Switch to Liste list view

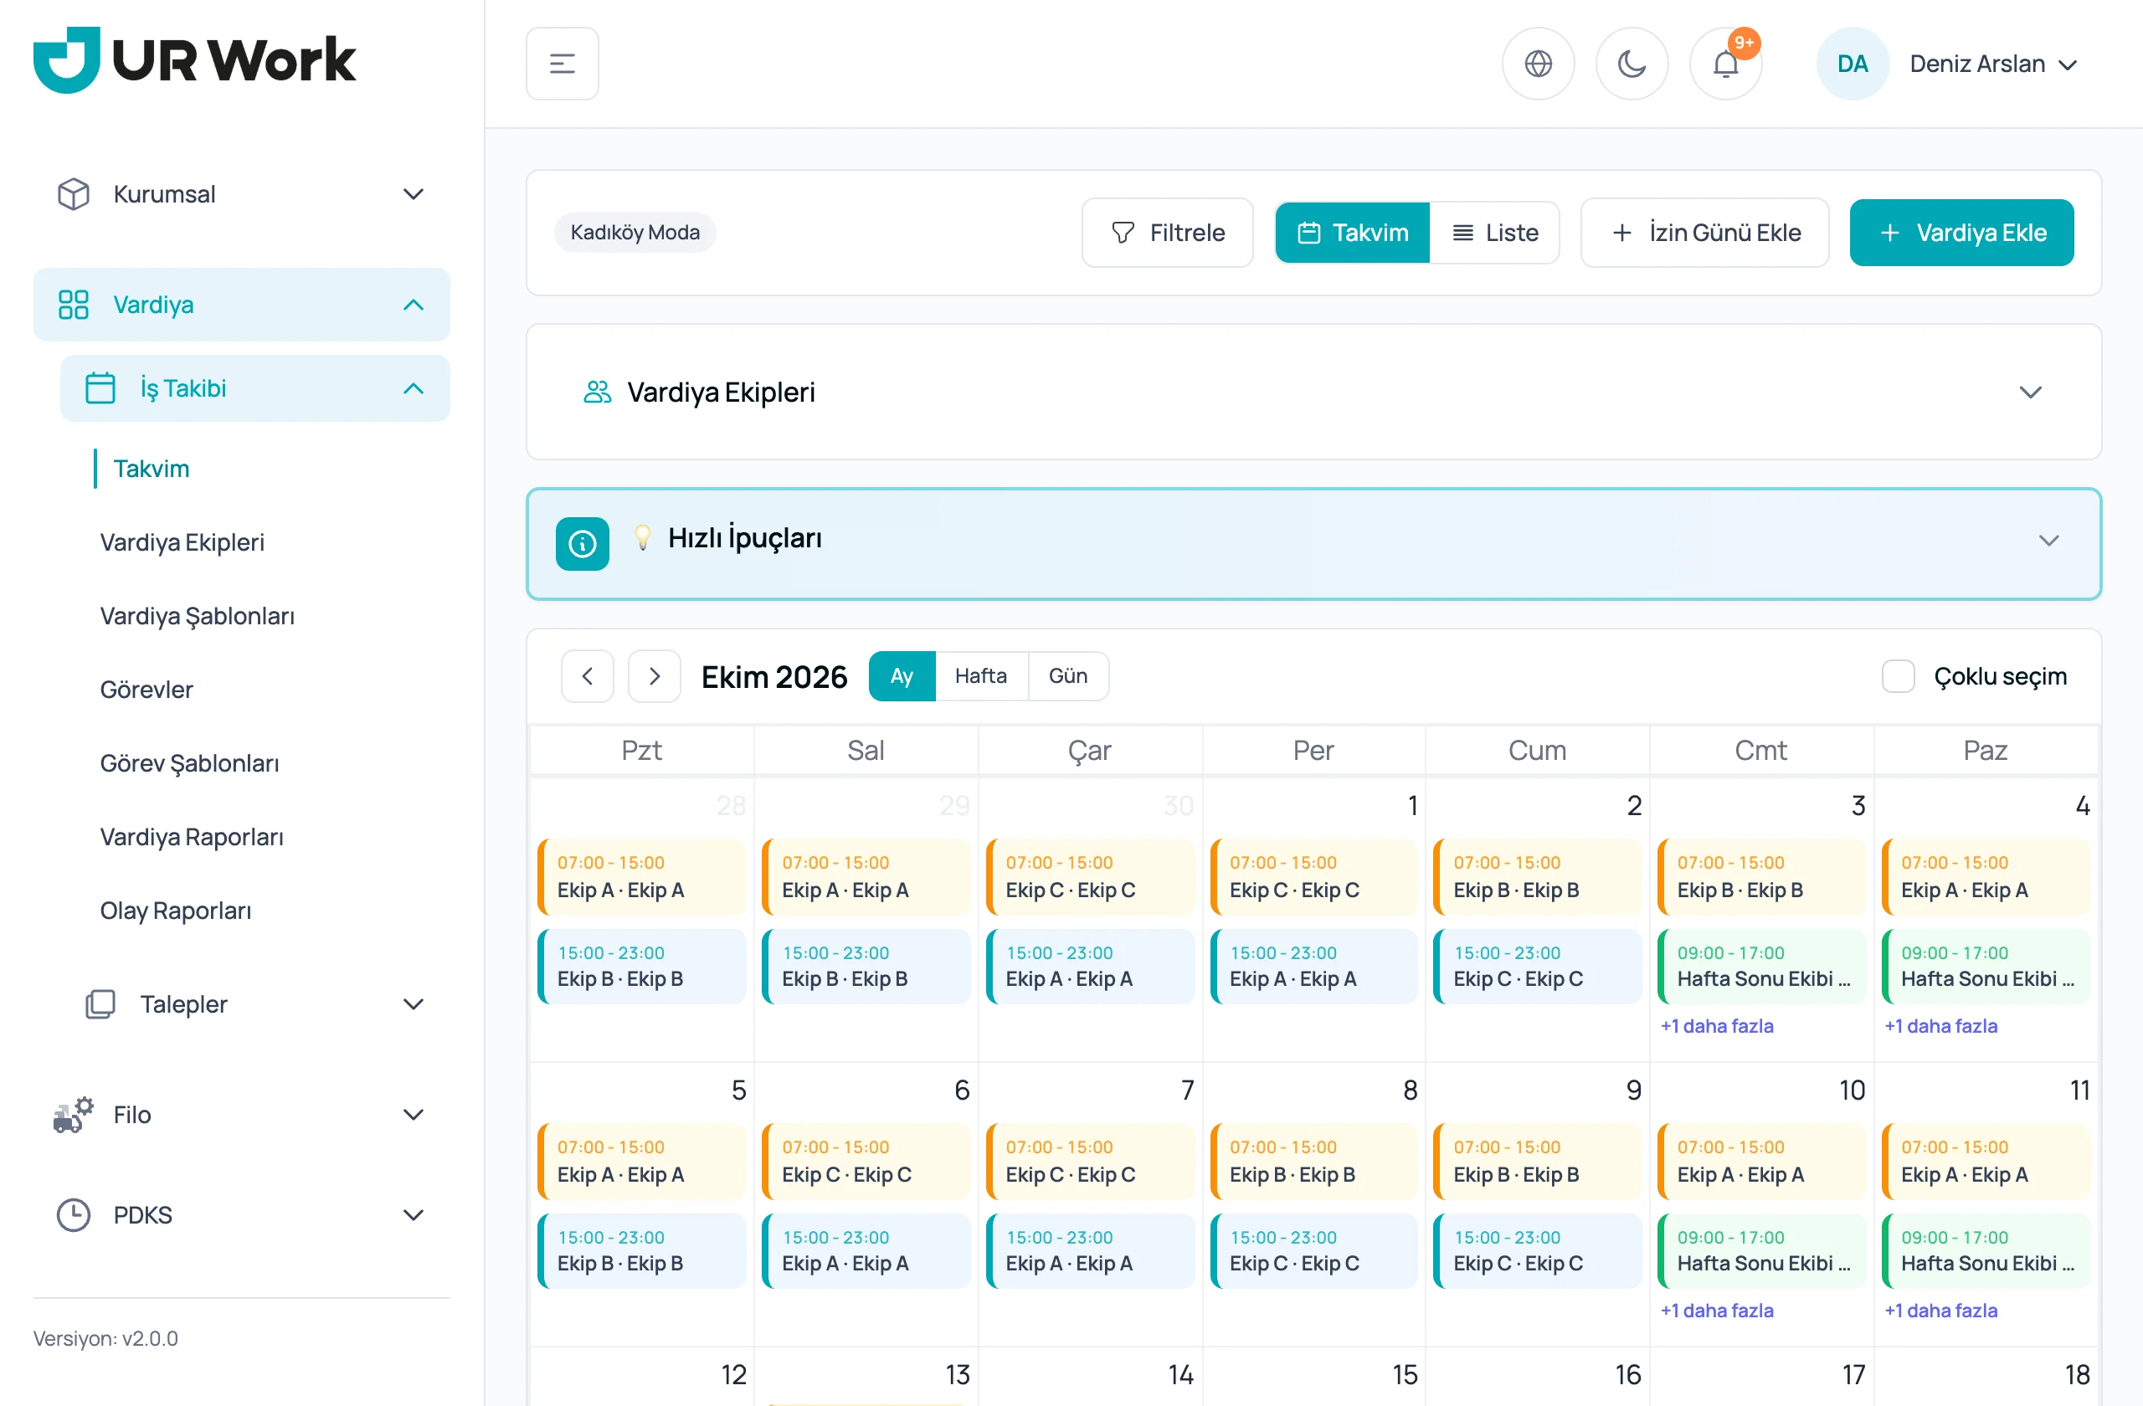[1495, 233]
